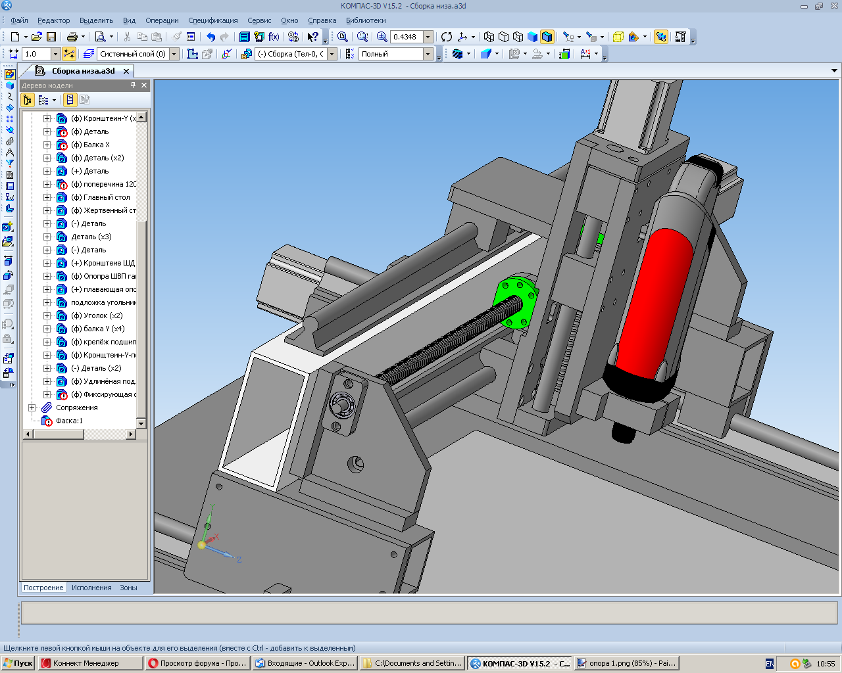
Task: Undo the last action
Action: pyautogui.click(x=210, y=37)
